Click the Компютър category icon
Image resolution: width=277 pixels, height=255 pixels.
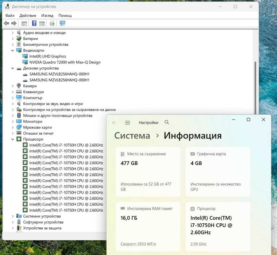[x=19, y=98]
